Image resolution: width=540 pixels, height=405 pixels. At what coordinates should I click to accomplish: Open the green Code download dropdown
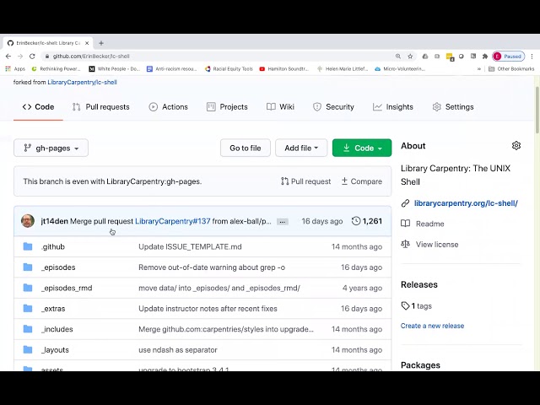tap(362, 148)
